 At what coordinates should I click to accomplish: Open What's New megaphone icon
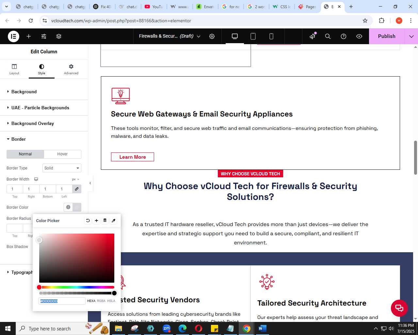click(x=313, y=36)
